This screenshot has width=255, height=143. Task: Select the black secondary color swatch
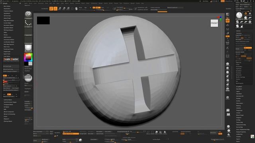(x=26, y=64)
